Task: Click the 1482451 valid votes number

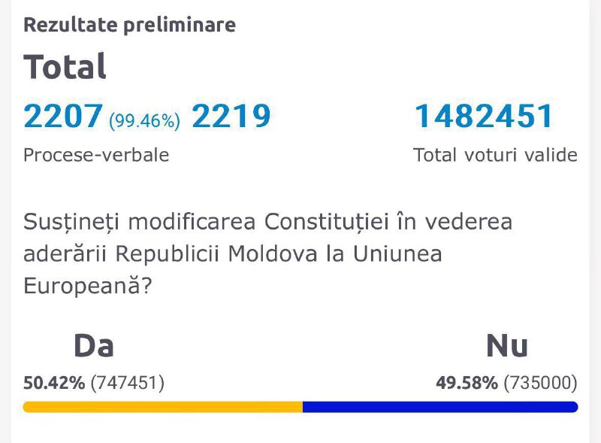Action: coord(484,116)
